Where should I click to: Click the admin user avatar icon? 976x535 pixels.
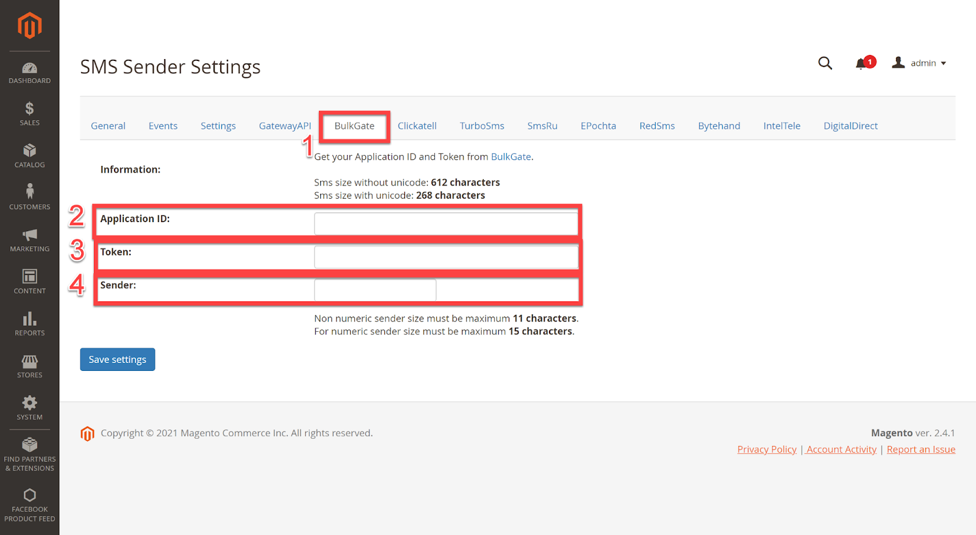coord(898,62)
